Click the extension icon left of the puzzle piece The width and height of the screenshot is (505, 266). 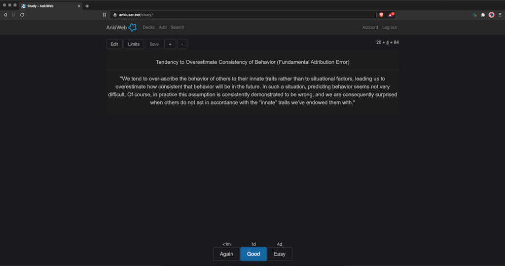pos(474,15)
